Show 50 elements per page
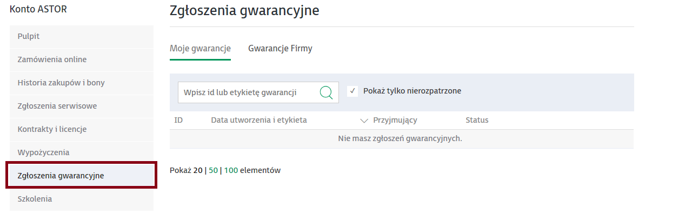 213,170
